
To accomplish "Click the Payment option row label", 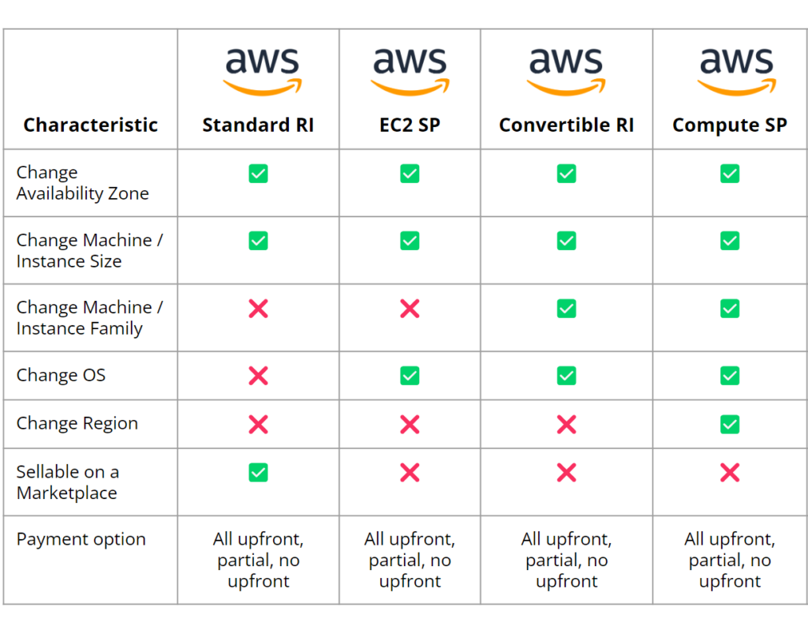I will (x=81, y=540).
